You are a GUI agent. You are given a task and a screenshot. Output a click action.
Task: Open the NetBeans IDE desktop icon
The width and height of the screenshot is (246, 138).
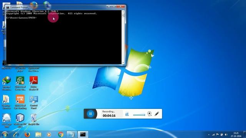pyautogui.click(x=20, y=121)
